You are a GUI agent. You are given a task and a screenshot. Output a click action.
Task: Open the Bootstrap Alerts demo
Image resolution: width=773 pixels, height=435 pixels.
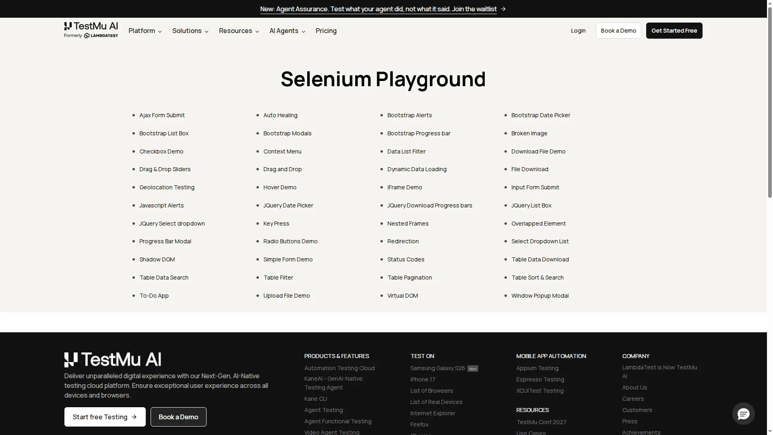click(409, 115)
